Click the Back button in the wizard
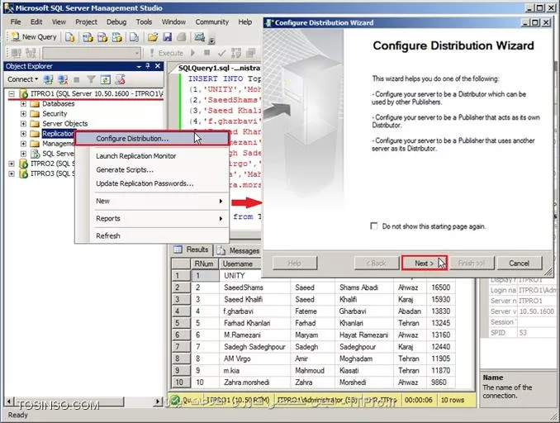The height and width of the screenshot is (423, 560). [x=377, y=264]
